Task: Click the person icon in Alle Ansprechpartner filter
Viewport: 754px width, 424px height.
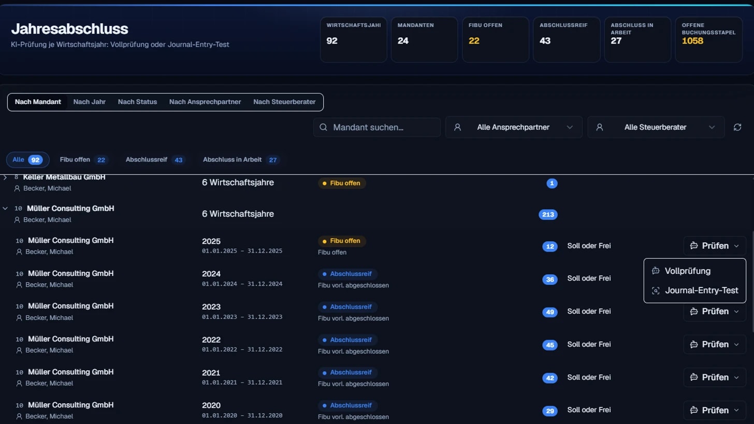Action: point(457,127)
